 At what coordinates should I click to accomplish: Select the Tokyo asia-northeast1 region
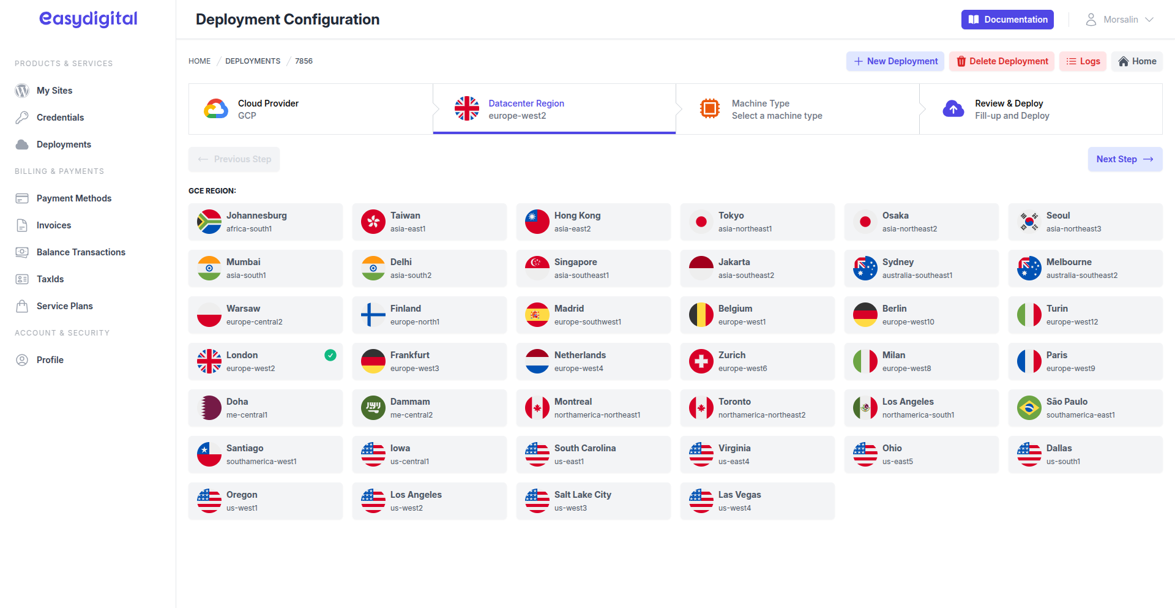click(757, 222)
